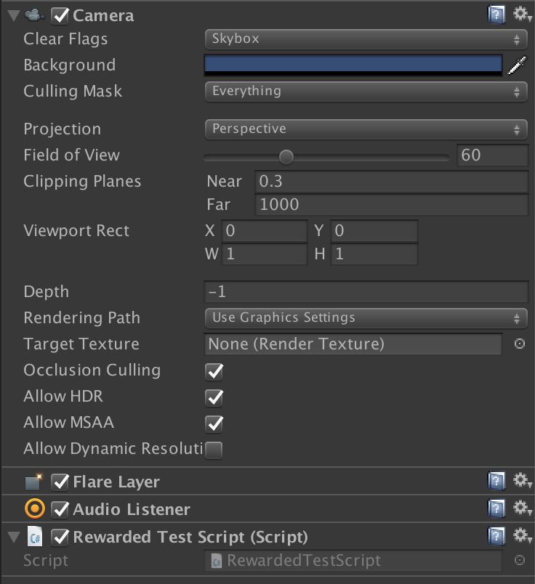
Task: Click the Background color eyedropper picker
Action: (516, 65)
